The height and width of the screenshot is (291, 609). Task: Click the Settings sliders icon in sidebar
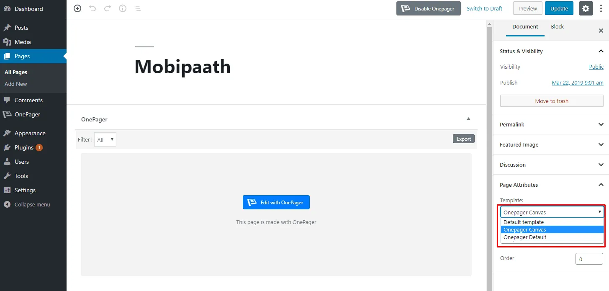click(7, 190)
